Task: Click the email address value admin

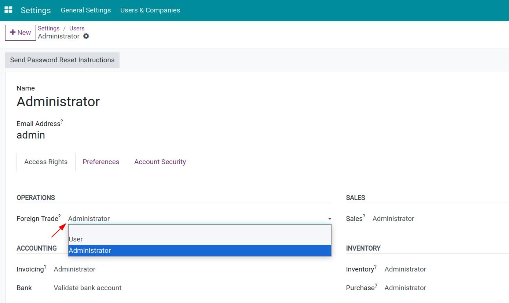Action: 31,135
